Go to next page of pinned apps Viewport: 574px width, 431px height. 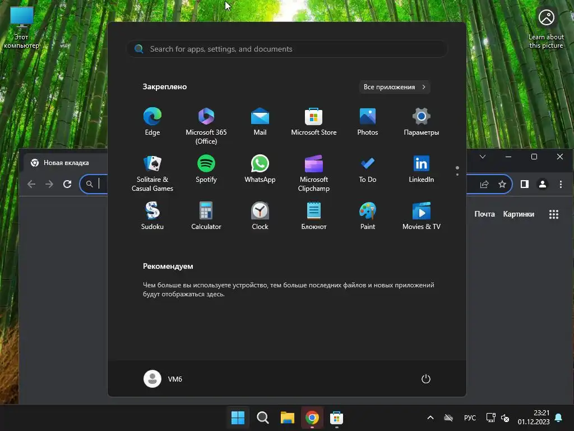coord(457,175)
